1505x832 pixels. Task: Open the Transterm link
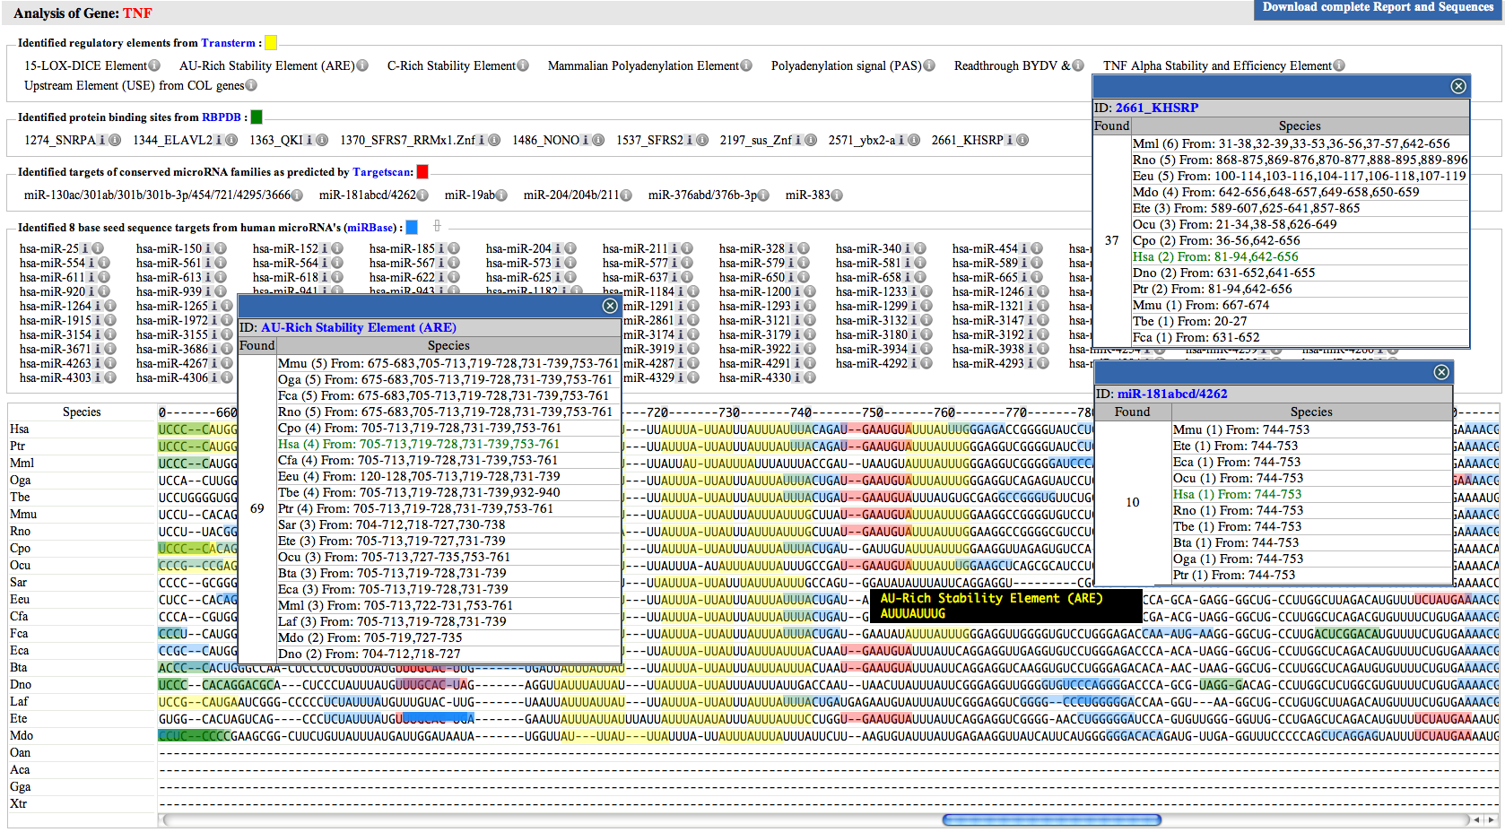229,42
